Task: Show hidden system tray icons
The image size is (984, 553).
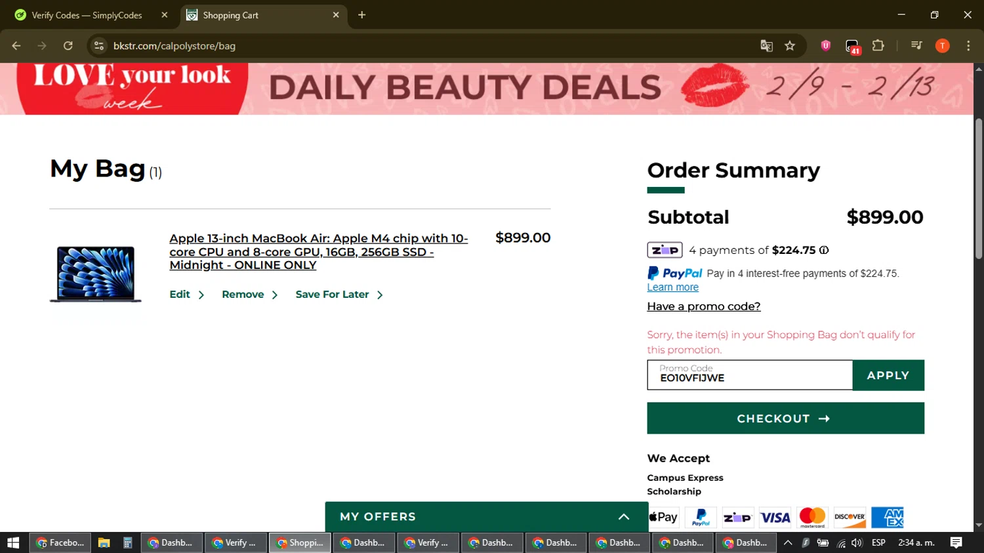Action: pos(788,543)
